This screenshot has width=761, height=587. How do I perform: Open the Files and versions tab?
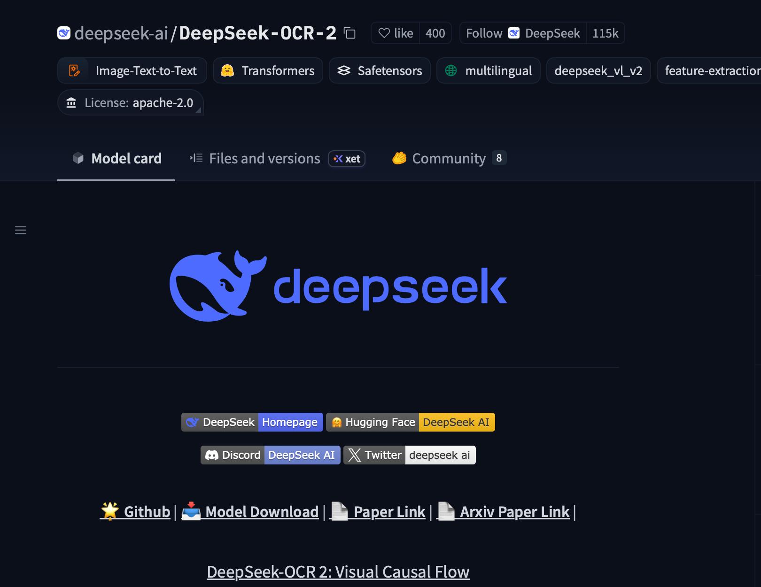point(255,159)
